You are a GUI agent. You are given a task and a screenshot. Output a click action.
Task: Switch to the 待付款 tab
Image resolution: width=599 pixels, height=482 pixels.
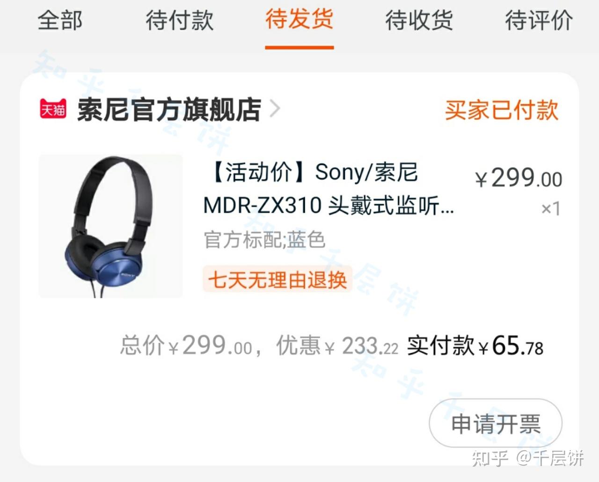click(x=180, y=21)
